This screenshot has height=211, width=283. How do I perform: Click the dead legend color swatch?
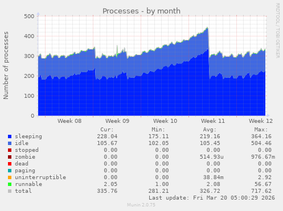point(10,164)
